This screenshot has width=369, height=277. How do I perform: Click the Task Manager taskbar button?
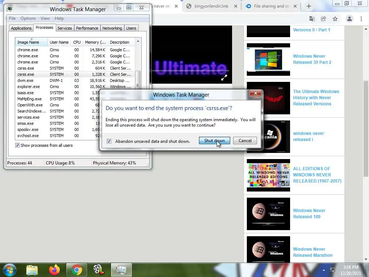point(121,270)
